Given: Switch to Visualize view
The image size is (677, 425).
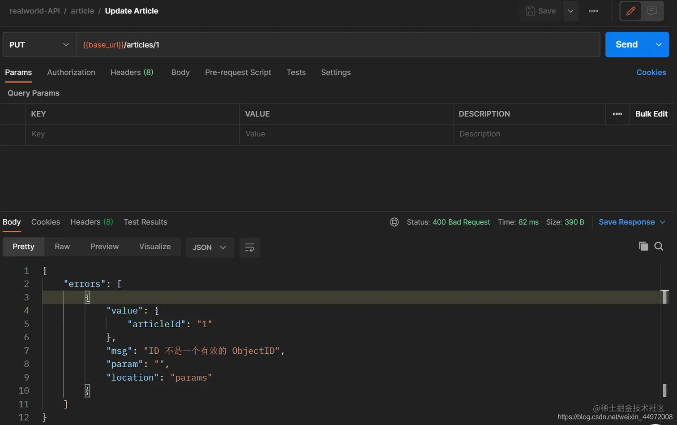Looking at the screenshot, I should (155, 247).
